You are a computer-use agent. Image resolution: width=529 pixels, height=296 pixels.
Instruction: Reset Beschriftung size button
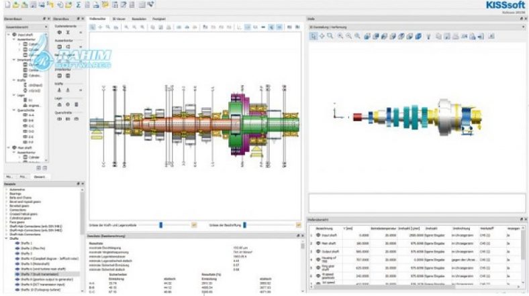coord(298,225)
